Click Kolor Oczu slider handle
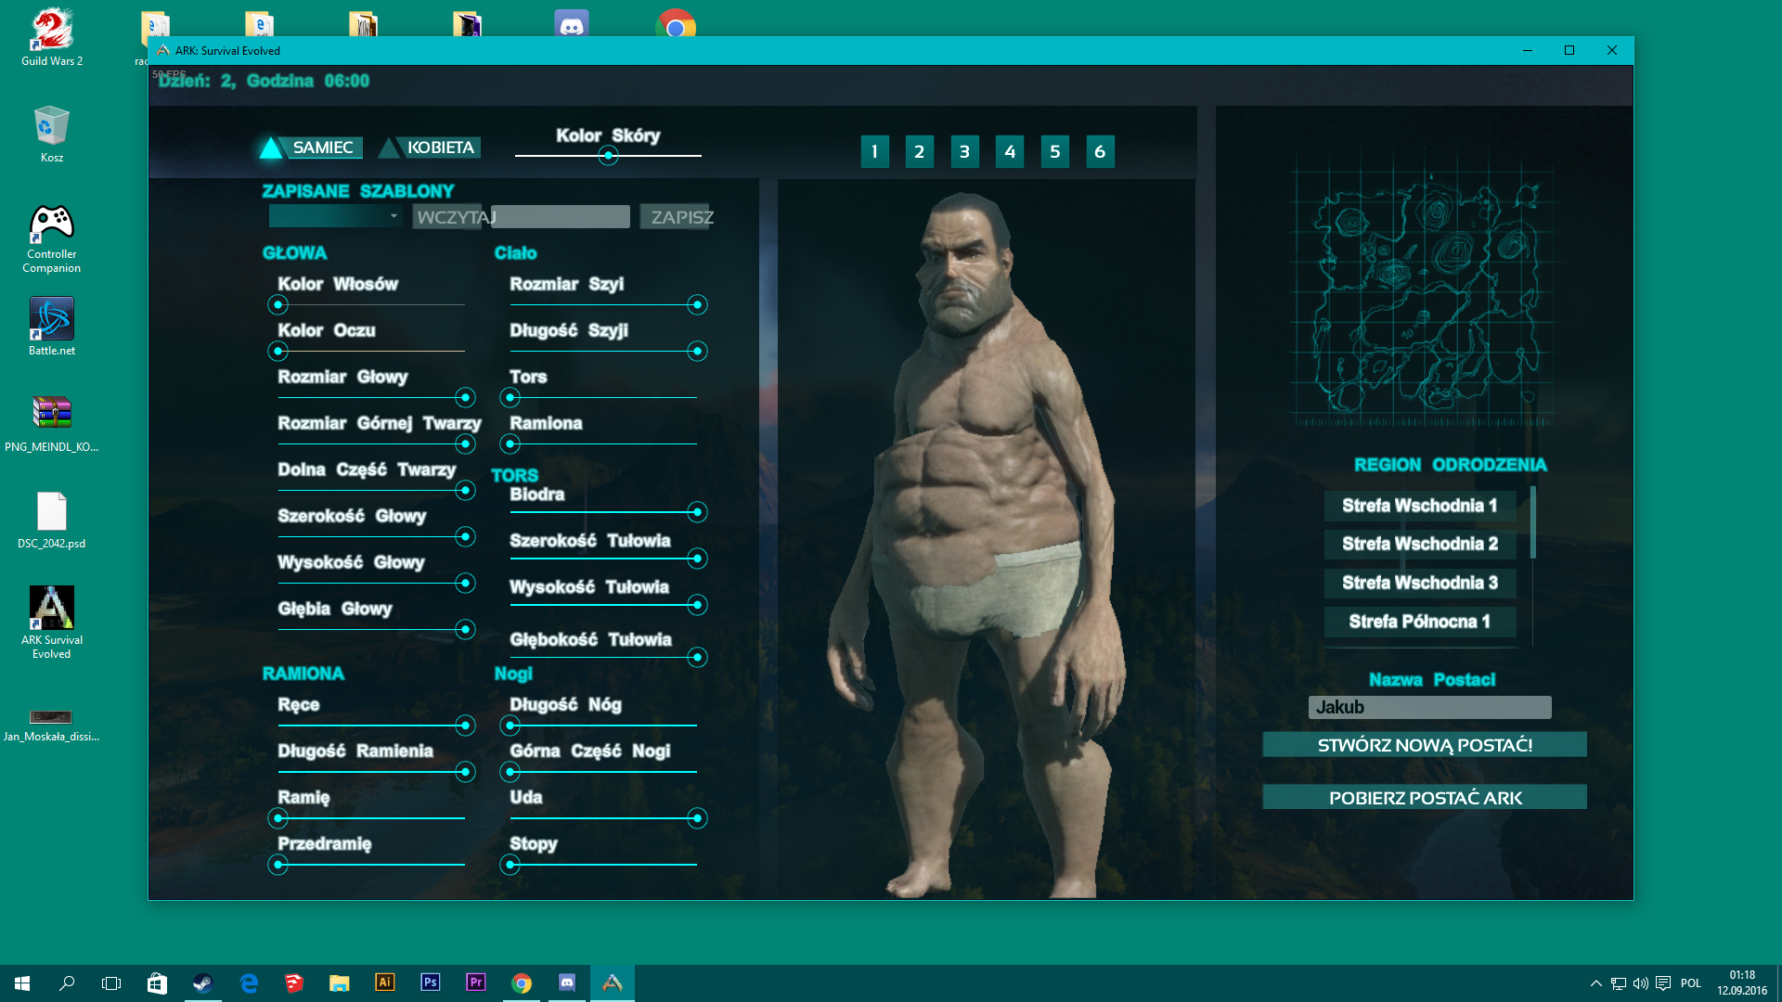Viewport: 1782px width, 1002px height. [x=278, y=351]
